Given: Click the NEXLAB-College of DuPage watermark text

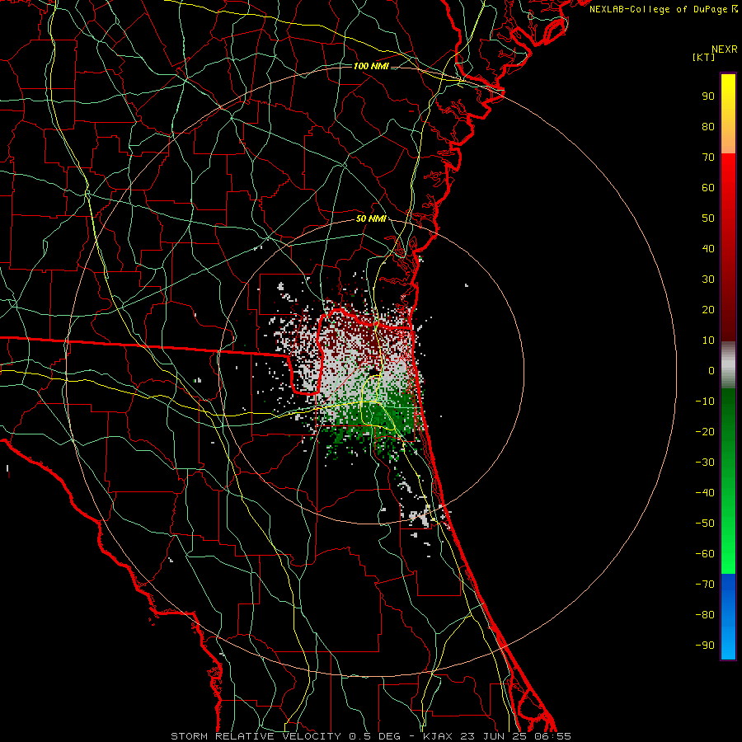Looking at the screenshot, I should pyautogui.click(x=664, y=9).
